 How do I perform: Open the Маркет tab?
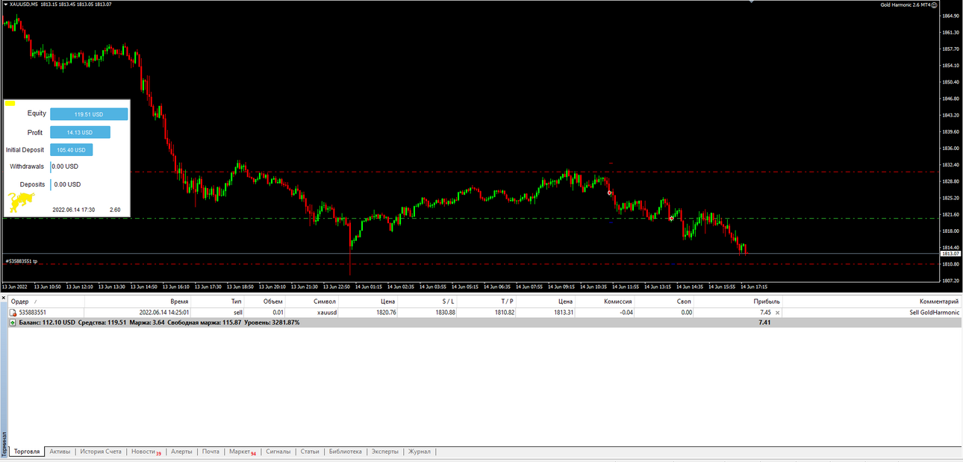tap(242, 452)
